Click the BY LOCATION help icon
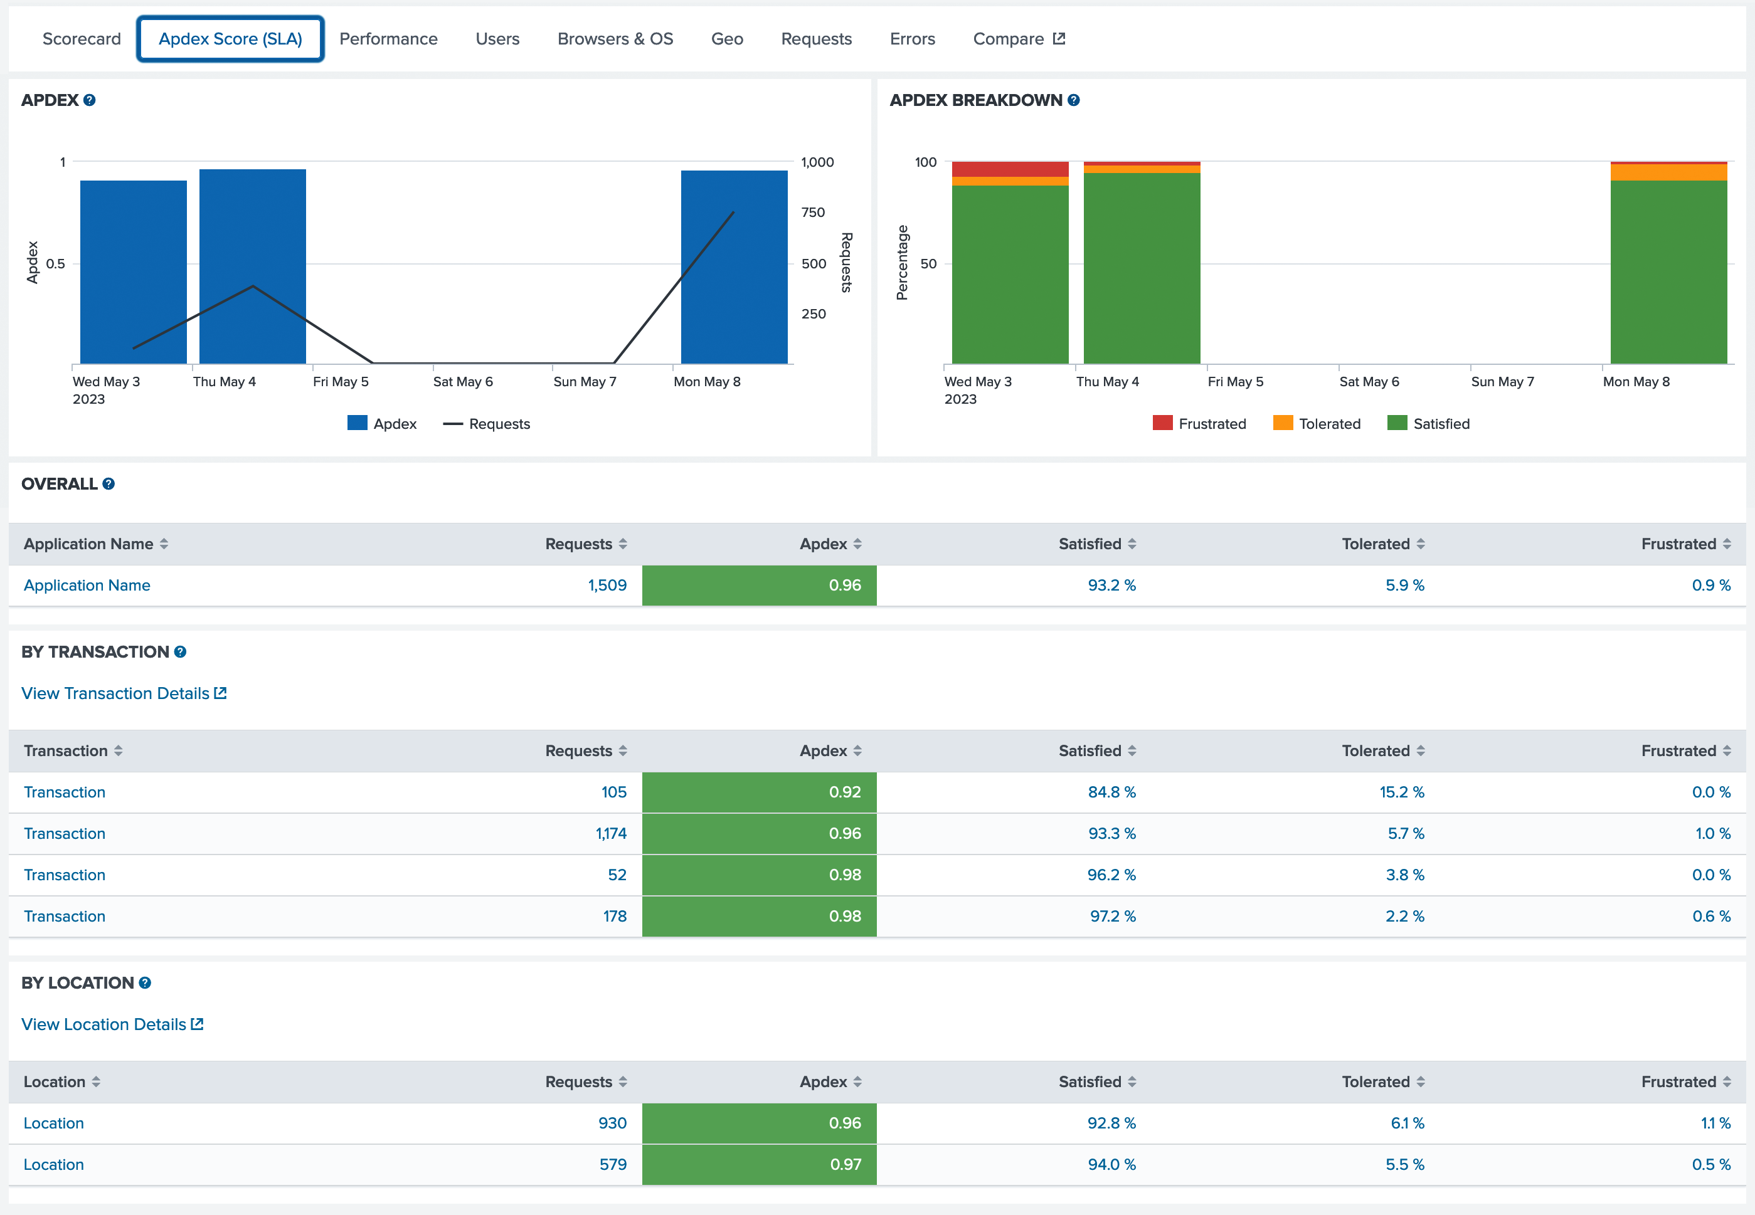Image resolution: width=1755 pixels, height=1215 pixels. pyautogui.click(x=146, y=983)
